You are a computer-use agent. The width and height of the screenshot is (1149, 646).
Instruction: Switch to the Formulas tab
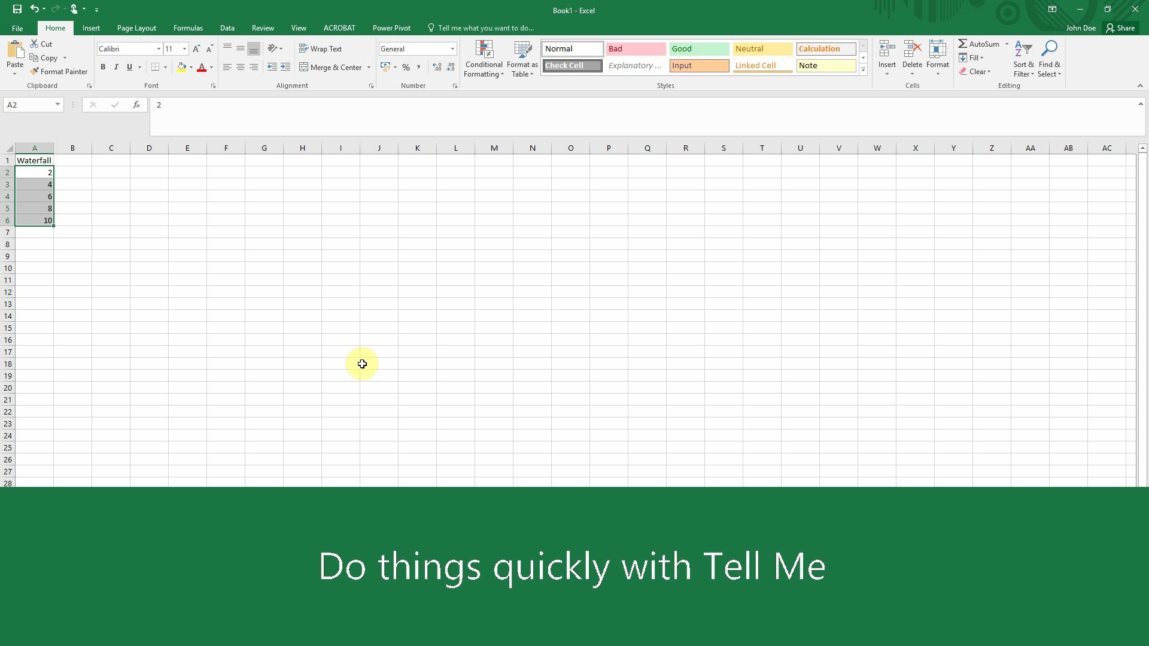click(188, 28)
